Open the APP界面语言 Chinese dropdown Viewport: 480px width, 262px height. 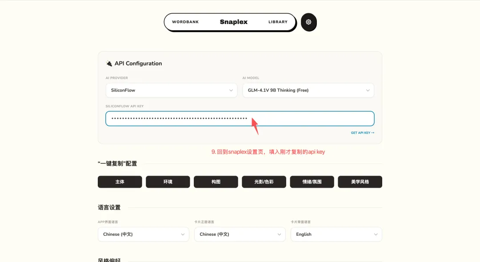[x=144, y=234]
